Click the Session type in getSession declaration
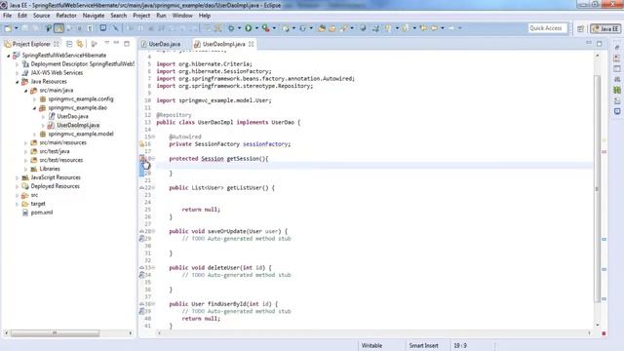This screenshot has width=624, height=351. click(x=213, y=159)
